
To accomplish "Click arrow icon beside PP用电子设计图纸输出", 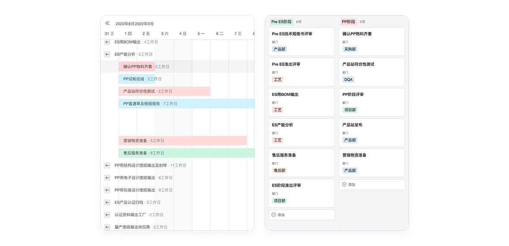I will 107,178.
